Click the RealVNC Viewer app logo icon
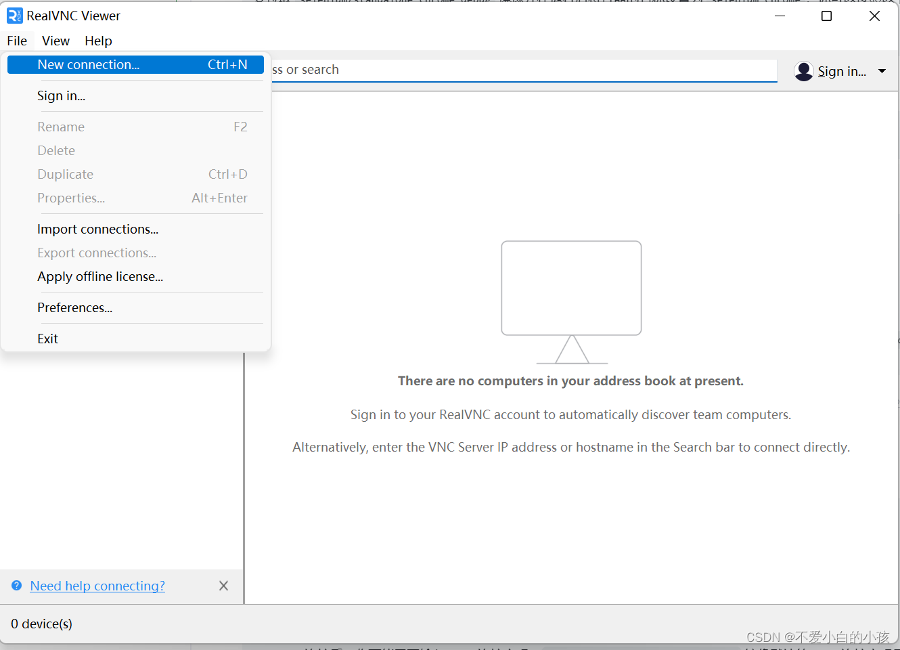The image size is (900, 650). 14,16
